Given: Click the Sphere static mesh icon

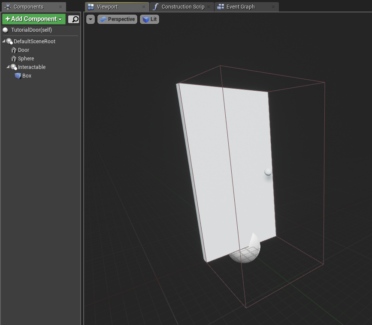Looking at the screenshot, I should pos(14,59).
